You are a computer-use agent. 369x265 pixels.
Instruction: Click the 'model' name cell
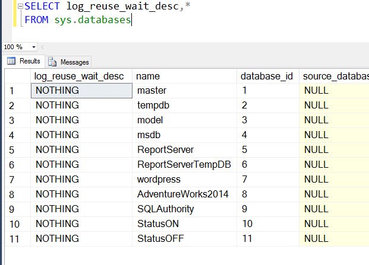(x=184, y=120)
